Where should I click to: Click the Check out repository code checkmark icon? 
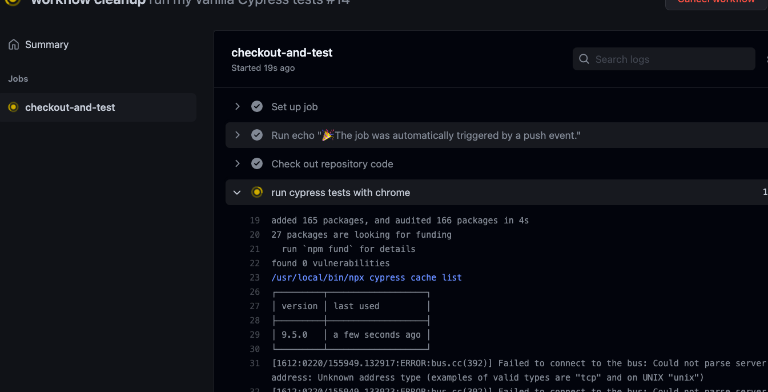pos(257,164)
